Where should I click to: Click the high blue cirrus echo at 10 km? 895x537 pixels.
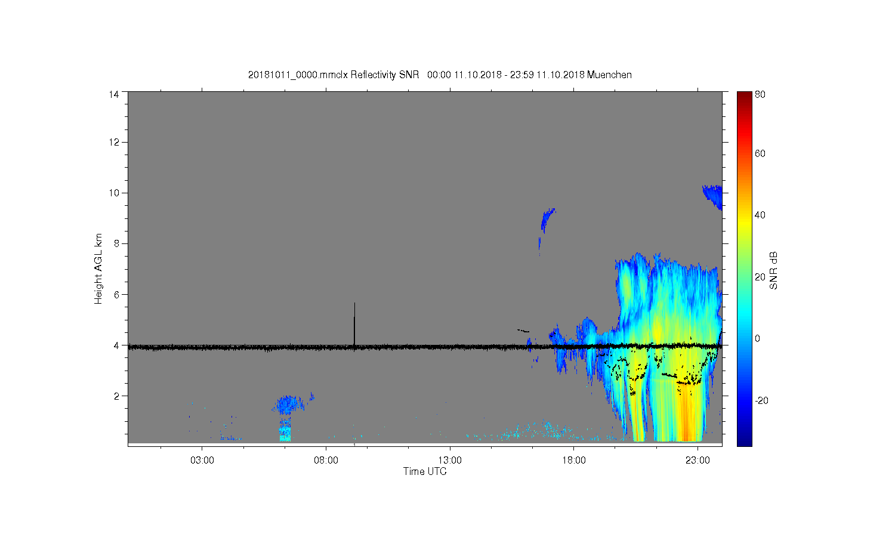point(714,196)
